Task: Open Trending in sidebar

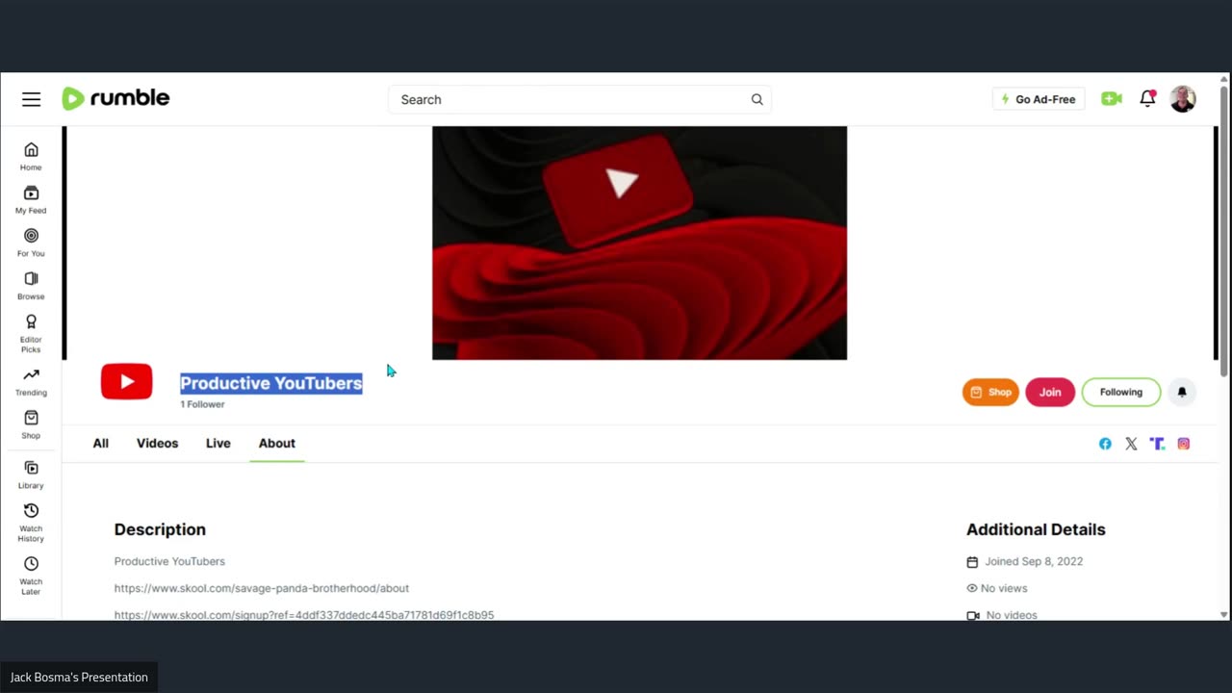Action: (31, 382)
